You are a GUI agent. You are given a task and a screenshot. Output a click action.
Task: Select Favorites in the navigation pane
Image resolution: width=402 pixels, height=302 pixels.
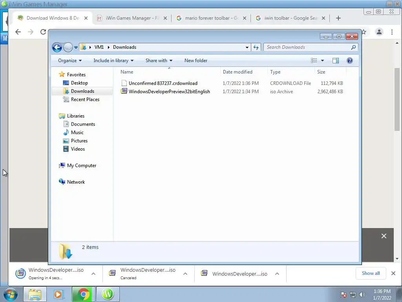(76, 74)
